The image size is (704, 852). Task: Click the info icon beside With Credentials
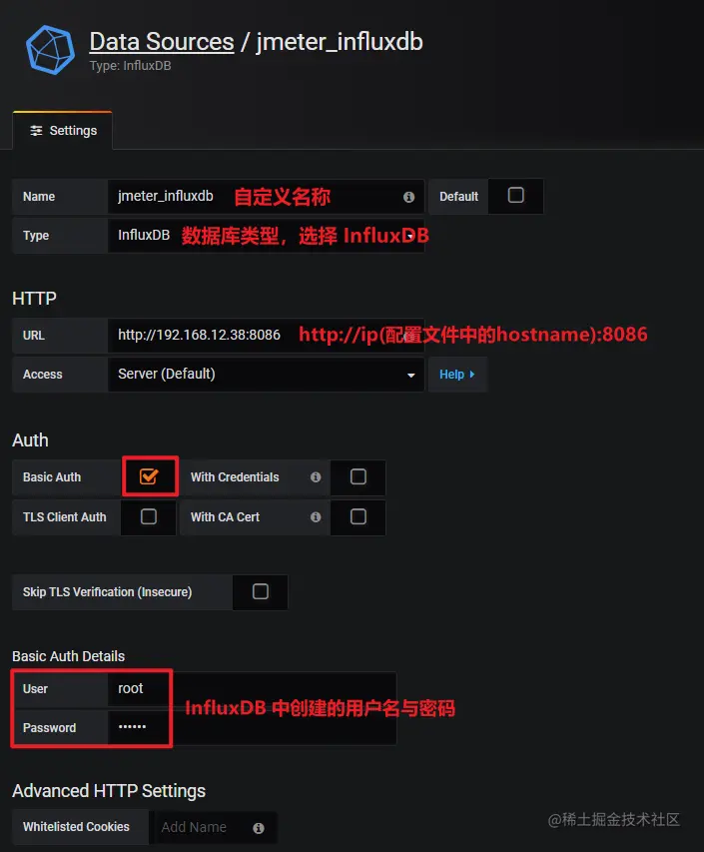316,477
